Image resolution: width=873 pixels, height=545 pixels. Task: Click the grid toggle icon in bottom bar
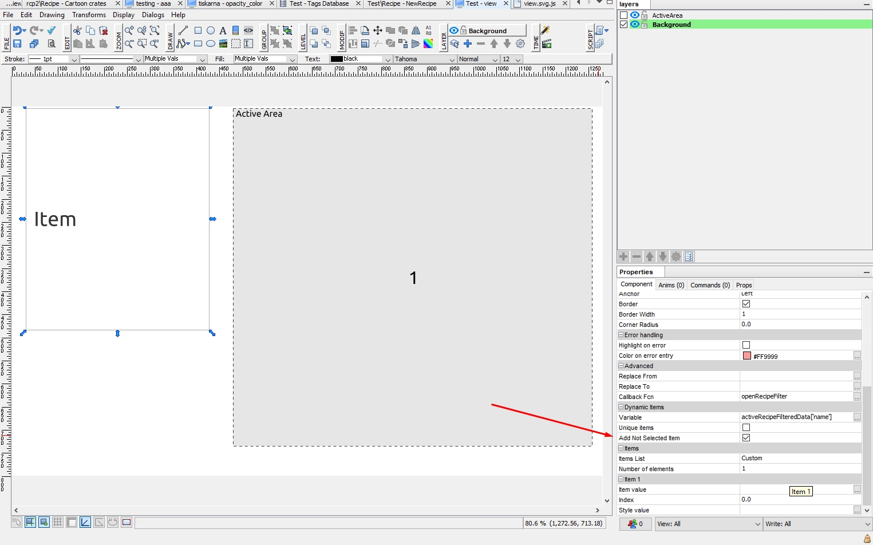[x=58, y=522]
